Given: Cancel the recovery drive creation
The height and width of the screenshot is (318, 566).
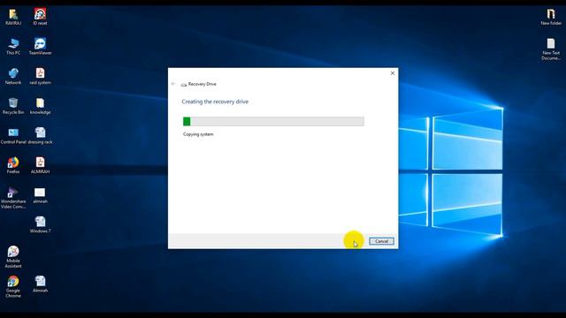Looking at the screenshot, I should click(381, 241).
